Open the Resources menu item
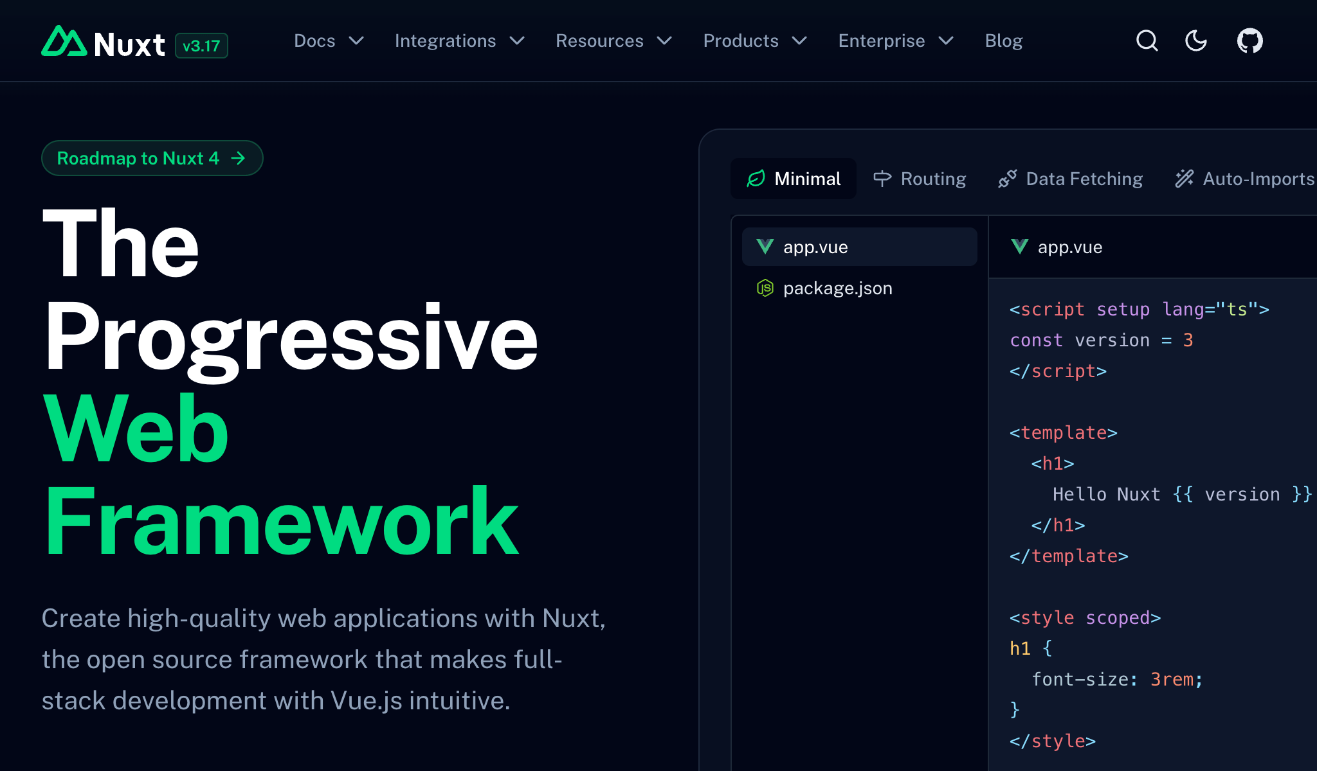 (x=599, y=41)
